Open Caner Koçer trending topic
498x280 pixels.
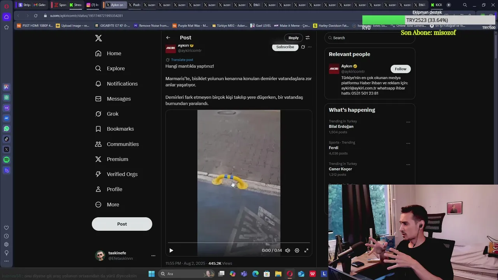pyautogui.click(x=340, y=169)
